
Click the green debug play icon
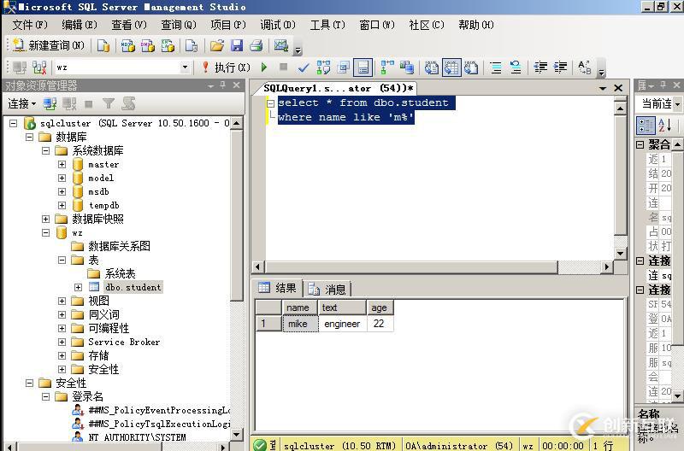[264, 67]
